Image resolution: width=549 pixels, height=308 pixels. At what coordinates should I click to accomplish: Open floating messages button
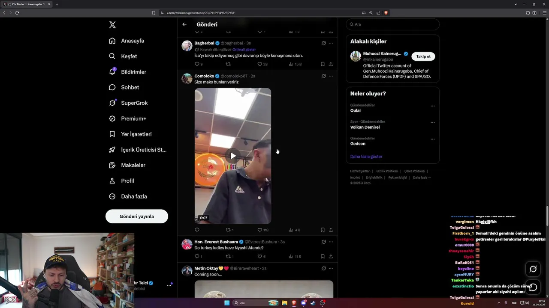tap(533, 287)
